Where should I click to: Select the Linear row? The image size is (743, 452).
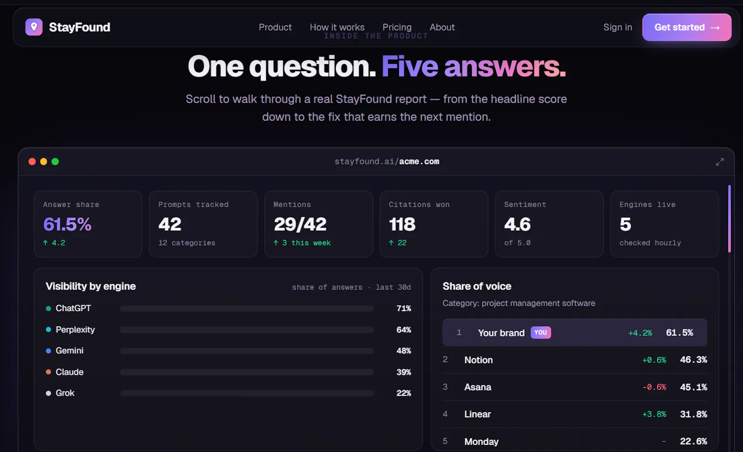coord(575,414)
